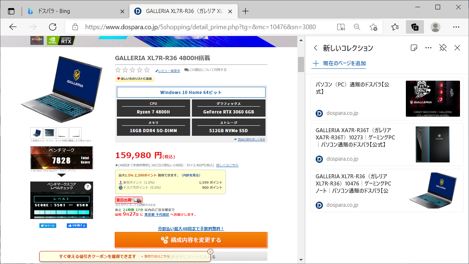The width and height of the screenshot is (469, 264).
Task: Close the Collections panel
Action: pos(457,48)
